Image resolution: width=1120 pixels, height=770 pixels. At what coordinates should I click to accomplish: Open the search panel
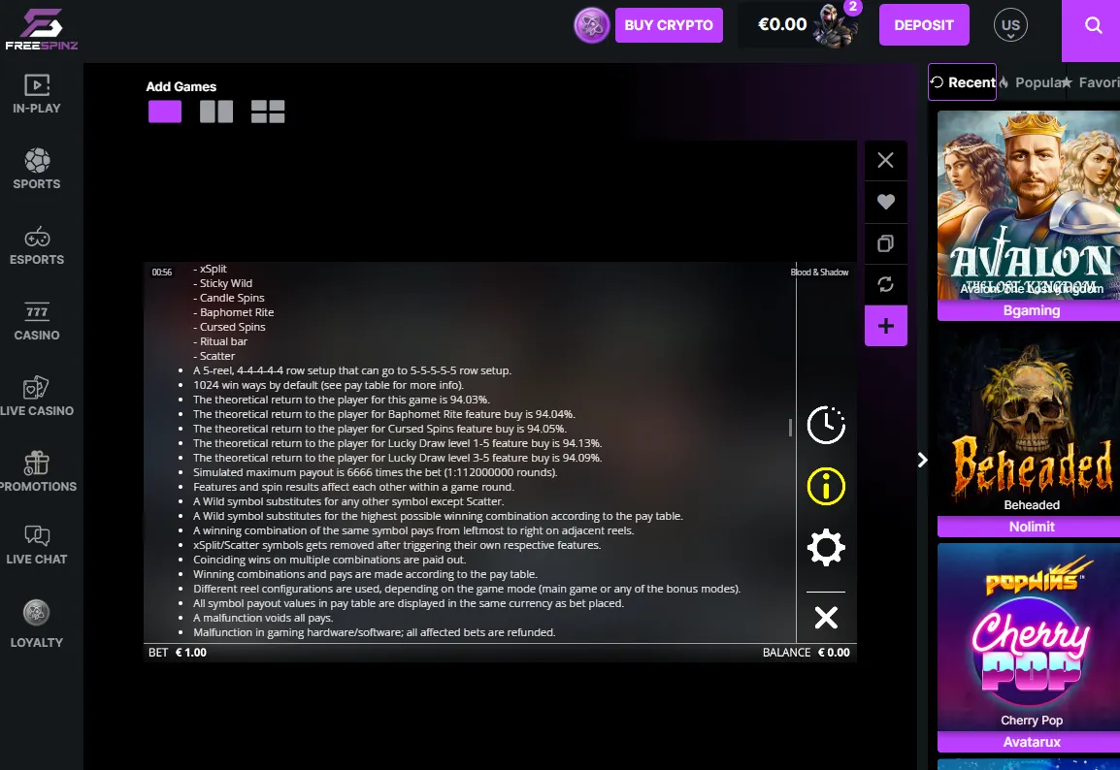tap(1093, 25)
